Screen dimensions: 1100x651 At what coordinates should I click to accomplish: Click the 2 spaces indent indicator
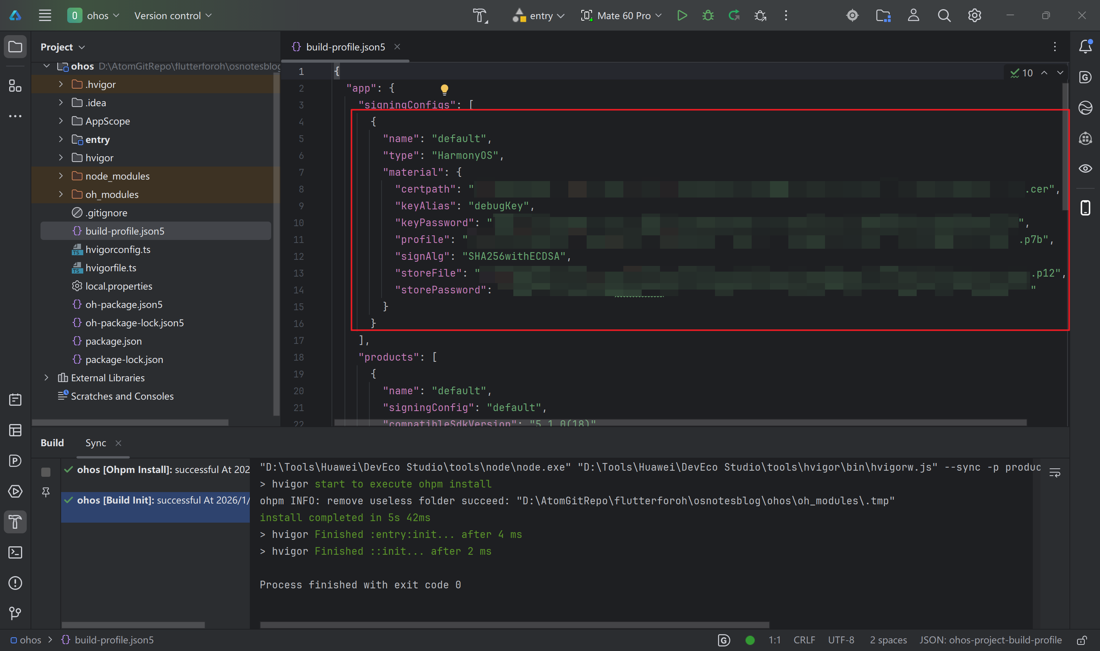[x=888, y=640]
